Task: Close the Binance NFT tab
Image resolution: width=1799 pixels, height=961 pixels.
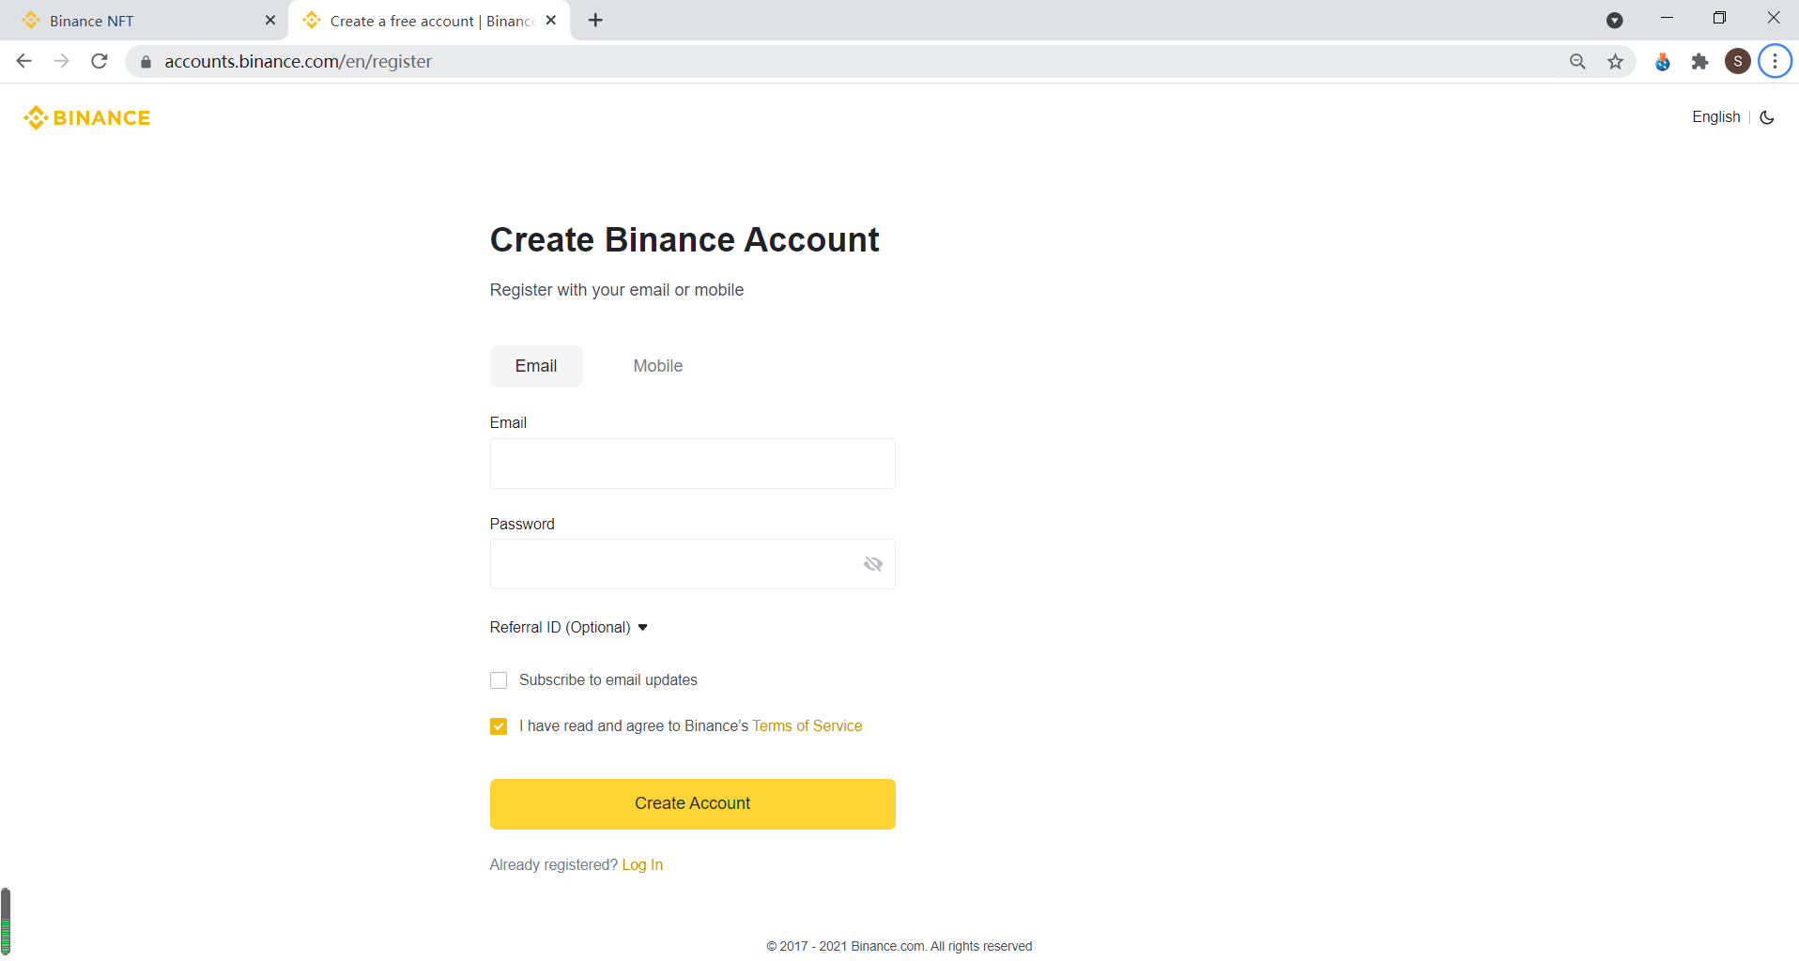Action: tap(270, 20)
